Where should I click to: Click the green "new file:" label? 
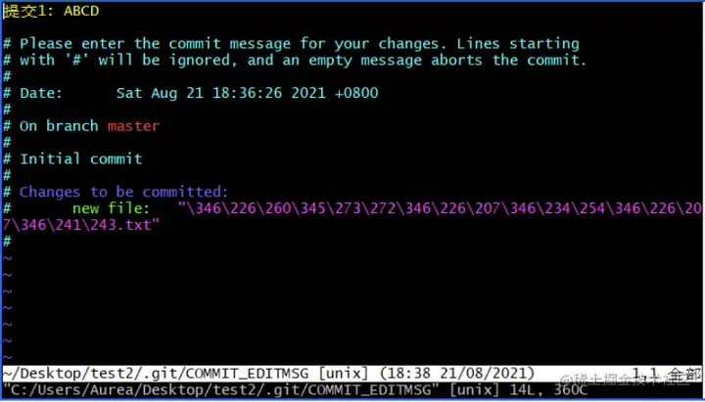[x=111, y=208]
